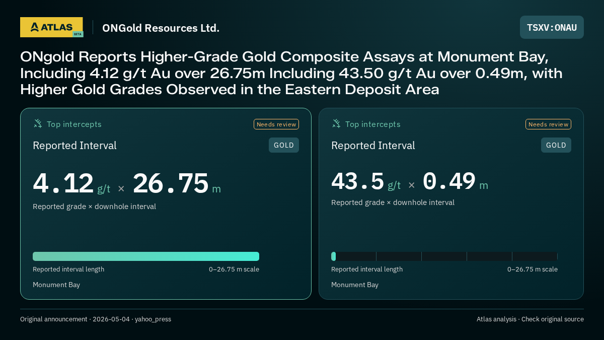The image size is (604, 340).
Task: Click 'Reported interval length' in right card
Action: pos(367,269)
